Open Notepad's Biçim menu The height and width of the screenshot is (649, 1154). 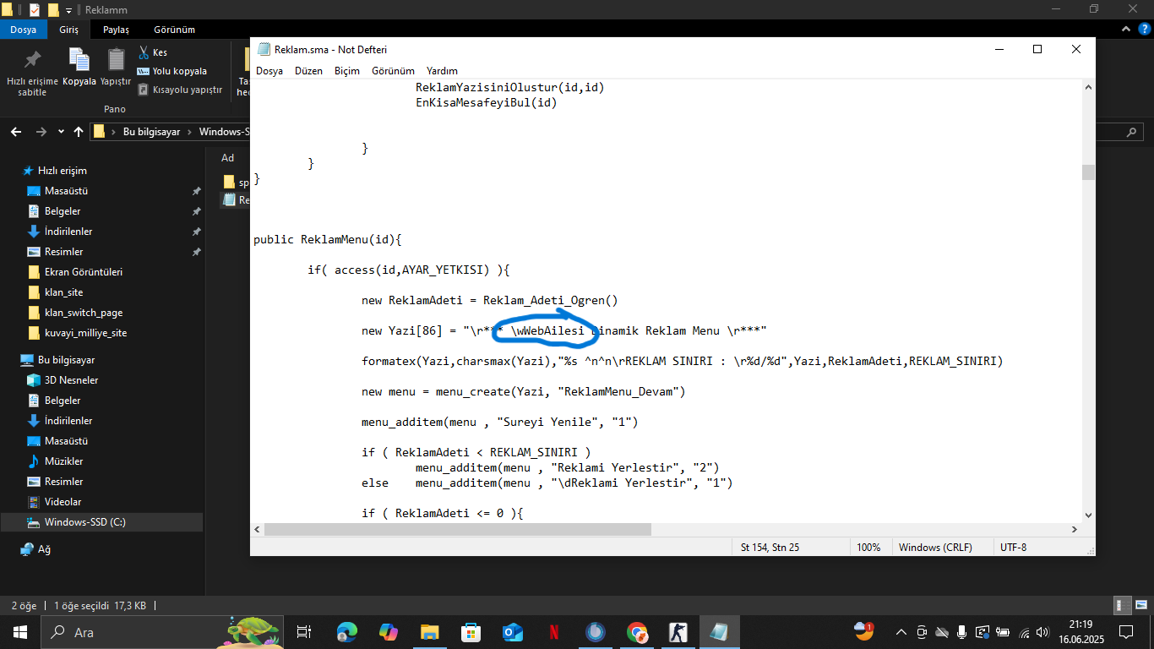pyautogui.click(x=347, y=71)
